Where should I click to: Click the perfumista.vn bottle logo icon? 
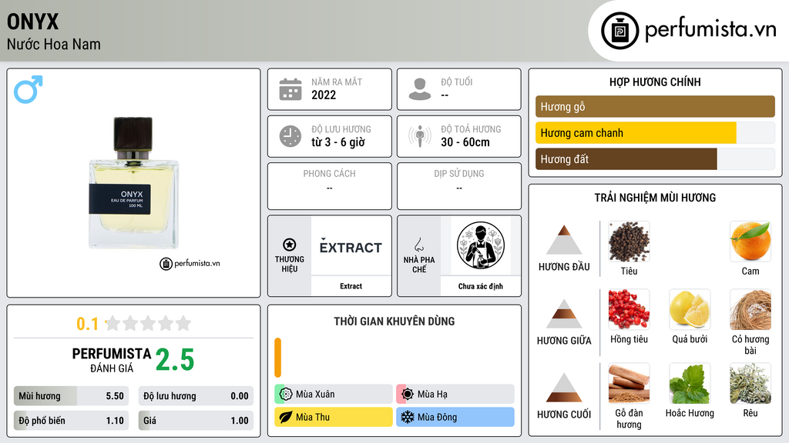coord(619,31)
